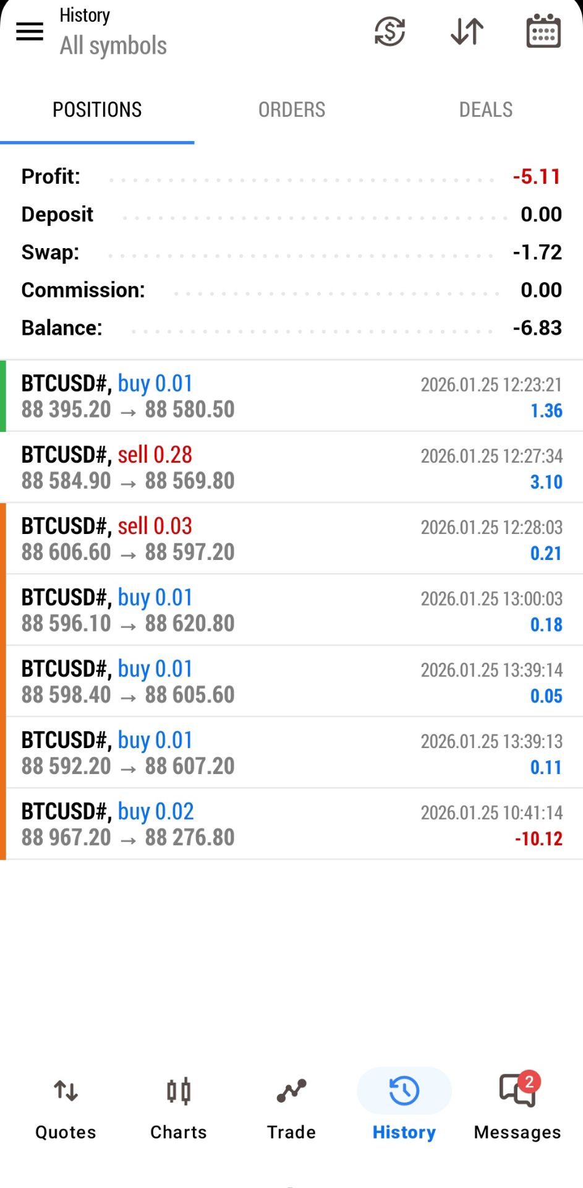Select the position with 0.05 profit
Image resolution: width=583 pixels, height=1188 pixels.
click(x=291, y=681)
